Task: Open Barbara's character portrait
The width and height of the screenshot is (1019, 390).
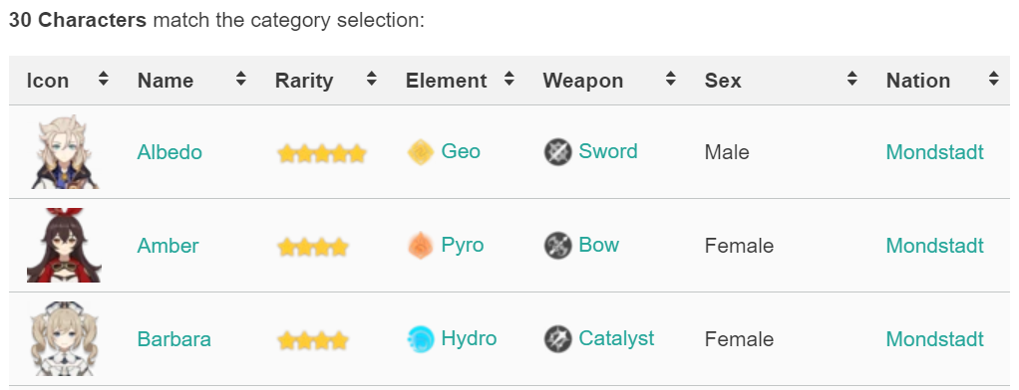Action: tap(64, 338)
